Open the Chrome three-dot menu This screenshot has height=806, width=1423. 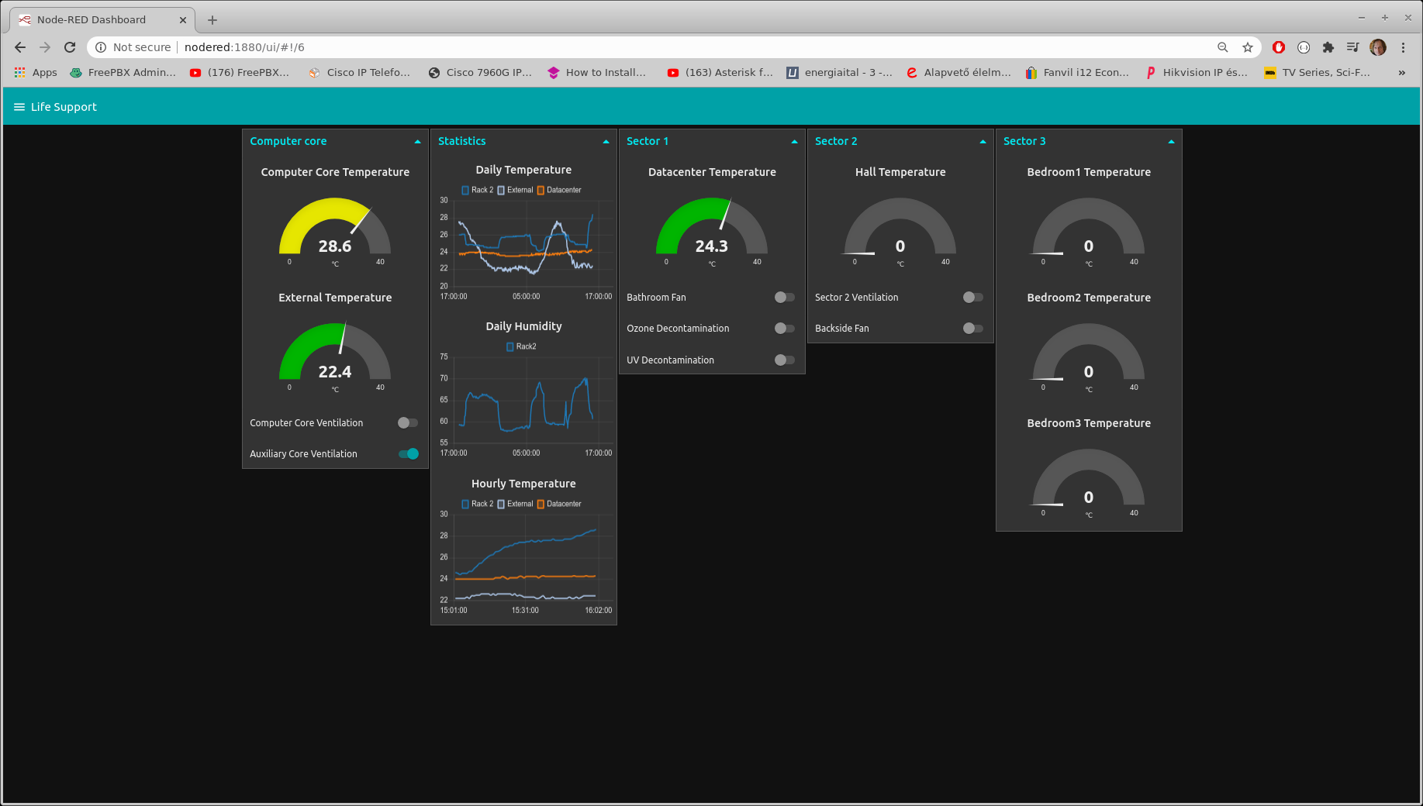[x=1403, y=47]
